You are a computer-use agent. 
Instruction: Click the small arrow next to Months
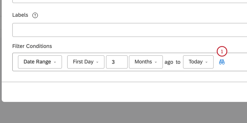(x=156, y=62)
